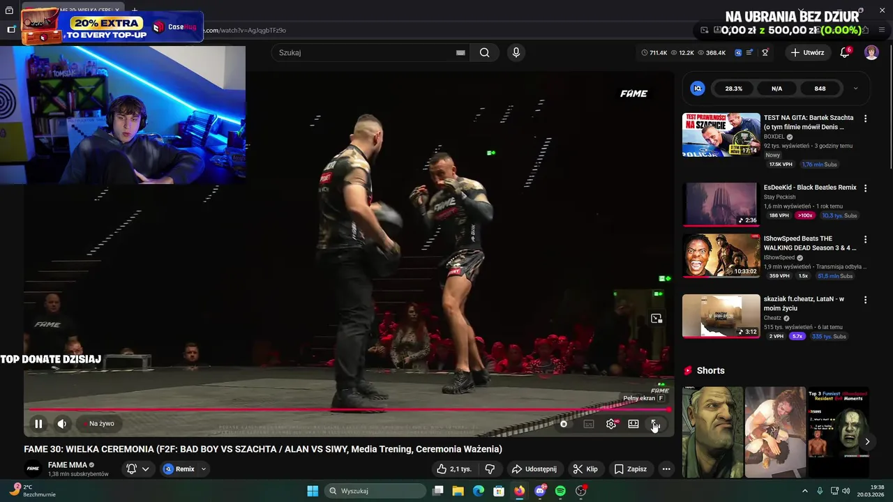Open the vidIQ blue icon in header
This screenshot has height=502, width=893.
pos(739,52)
